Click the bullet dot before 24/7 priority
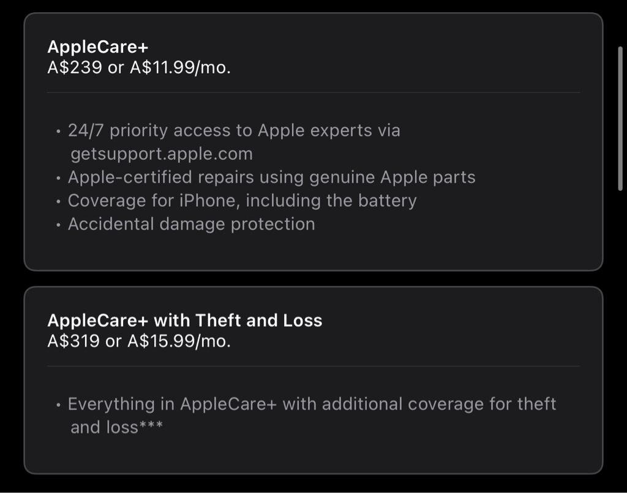This screenshot has width=627, height=493. coord(59,132)
